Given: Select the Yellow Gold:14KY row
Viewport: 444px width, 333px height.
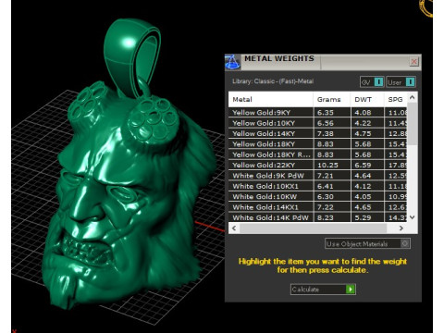Looking at the screenshot, I should [318, 133].
